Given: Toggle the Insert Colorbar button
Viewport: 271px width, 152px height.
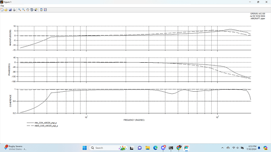Looking at the screenshot, I should tap(41, 10).
